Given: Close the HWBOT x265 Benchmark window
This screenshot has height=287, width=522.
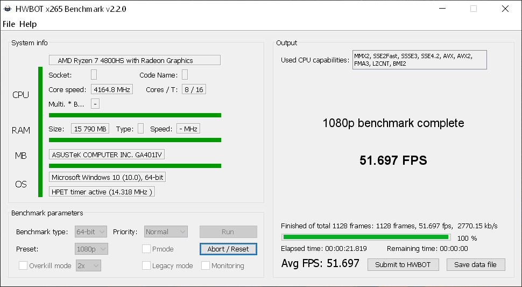Looking at the screenshot, I should tap(505, 9).
